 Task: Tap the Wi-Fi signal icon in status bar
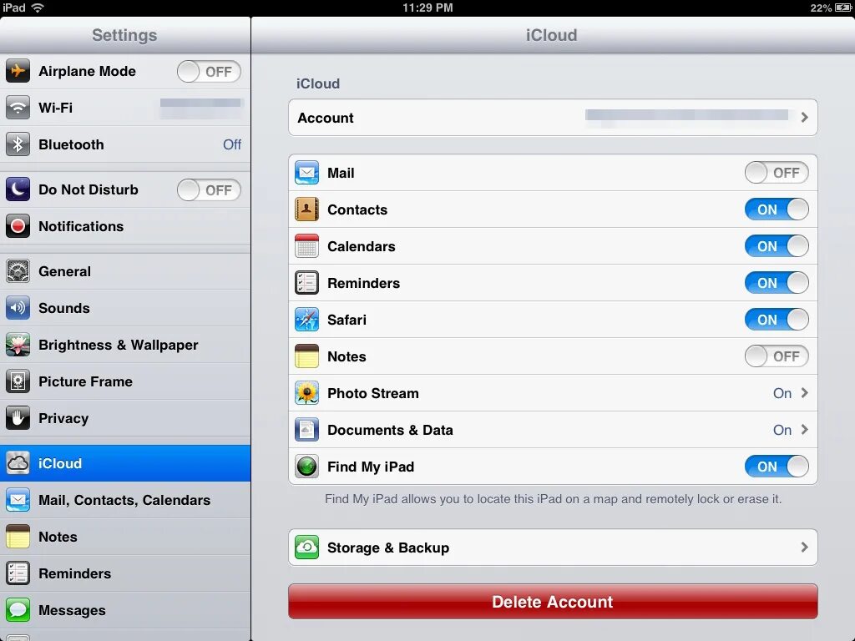coord(38,8)
